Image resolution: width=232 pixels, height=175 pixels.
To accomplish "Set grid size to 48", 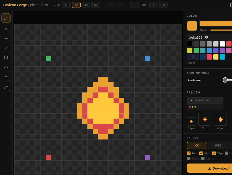I will (86, 5).
